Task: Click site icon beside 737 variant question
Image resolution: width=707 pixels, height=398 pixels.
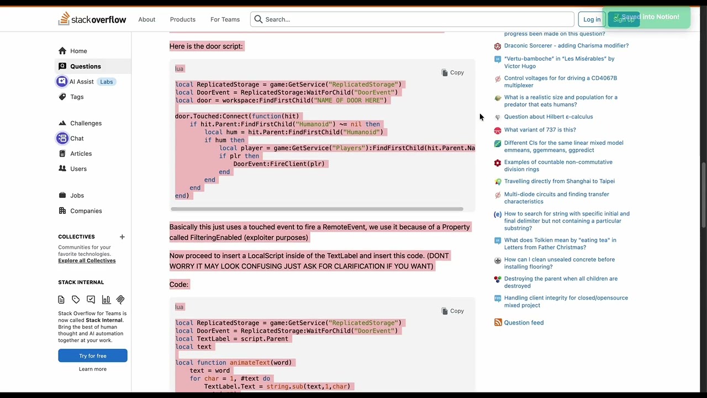Action: pos(498,130)
